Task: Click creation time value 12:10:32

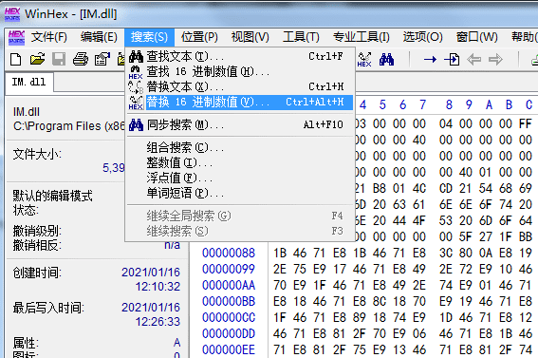Action: tap(158, 287)
